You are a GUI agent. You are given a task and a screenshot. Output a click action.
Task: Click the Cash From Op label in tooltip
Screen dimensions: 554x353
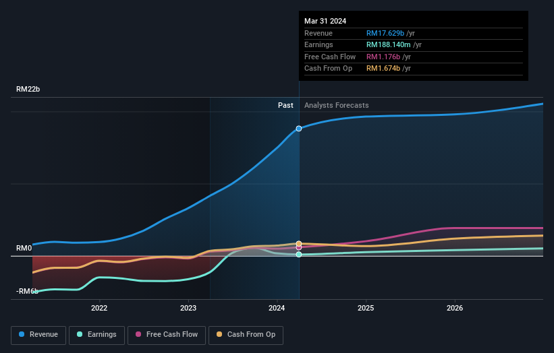(x=328, y=69)
